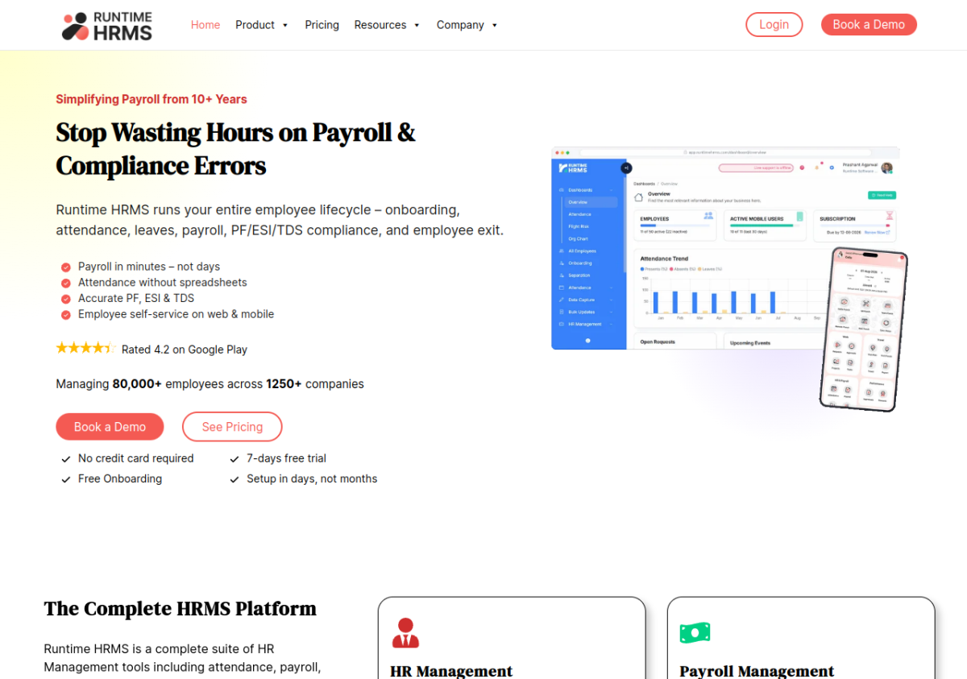Click The Complete HRMS Platform heading
This screenshot has width=967, height=679.
(x=181, y=608)
